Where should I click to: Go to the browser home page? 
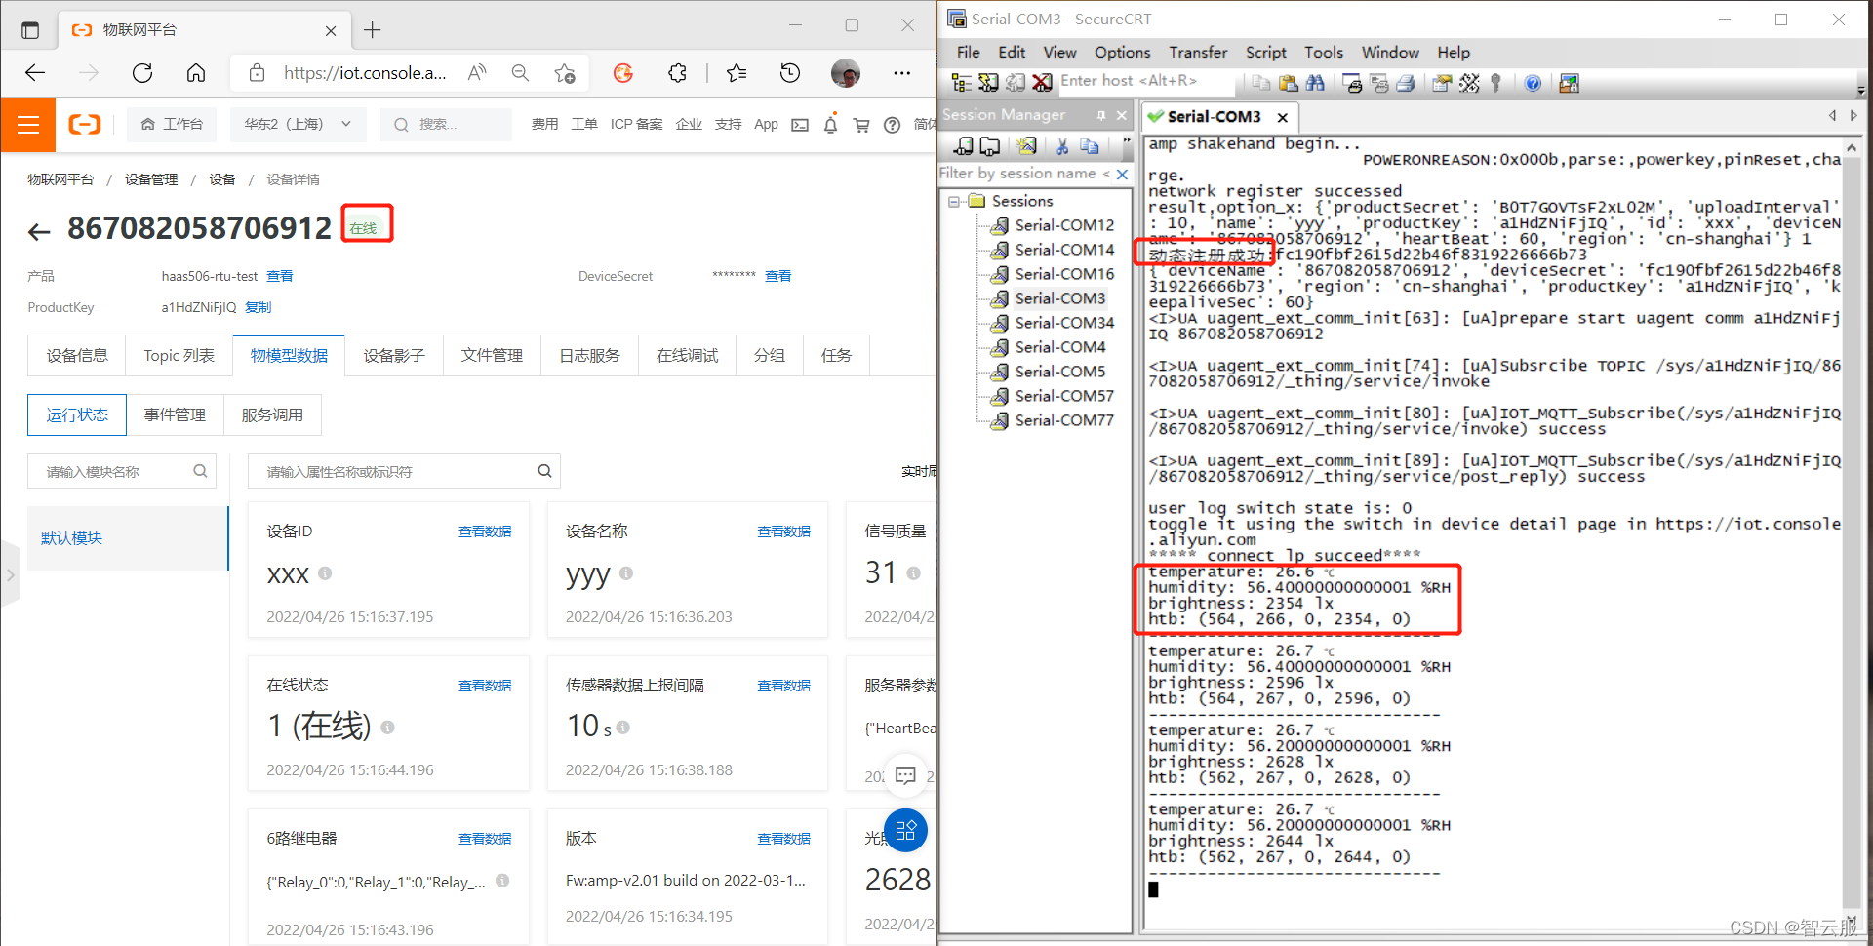click(x=196, y=72)
